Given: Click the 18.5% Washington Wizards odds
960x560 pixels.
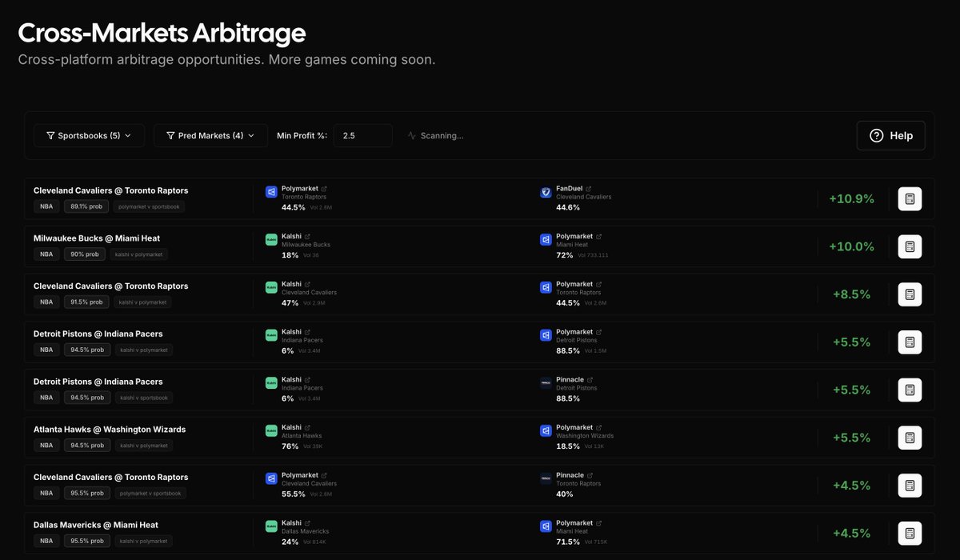Looking at the screenshot, I should point(568,446).
